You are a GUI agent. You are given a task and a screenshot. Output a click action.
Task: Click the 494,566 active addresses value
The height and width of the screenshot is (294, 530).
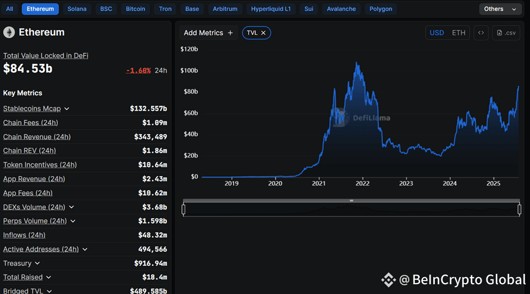pyautogui.click(x=152, y=249)
